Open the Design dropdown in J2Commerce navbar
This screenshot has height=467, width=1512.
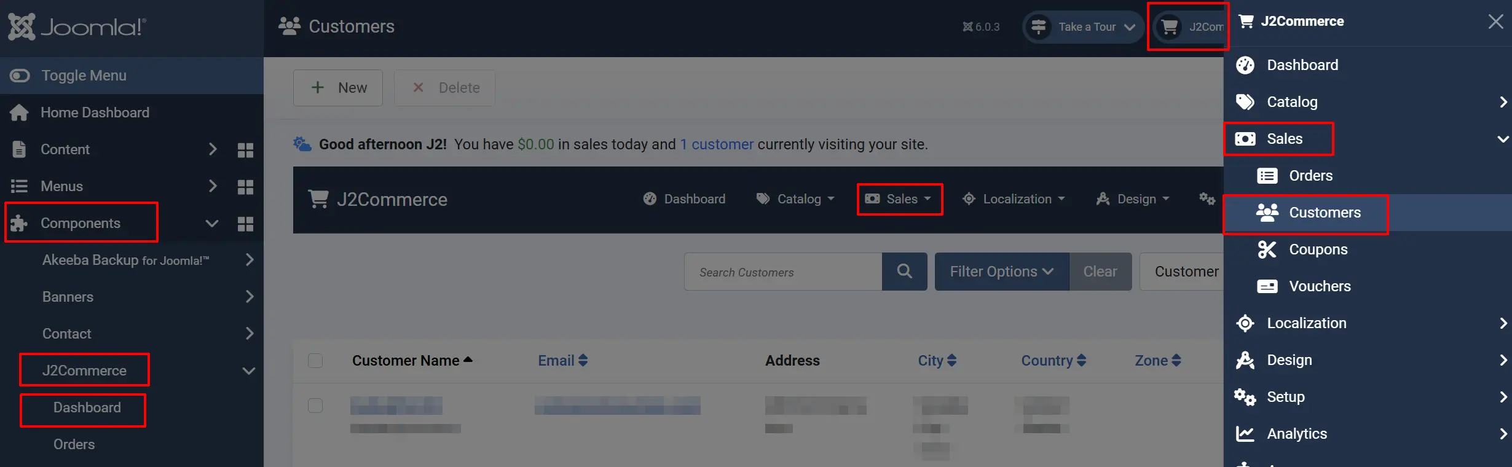[x=1133, y=199]
